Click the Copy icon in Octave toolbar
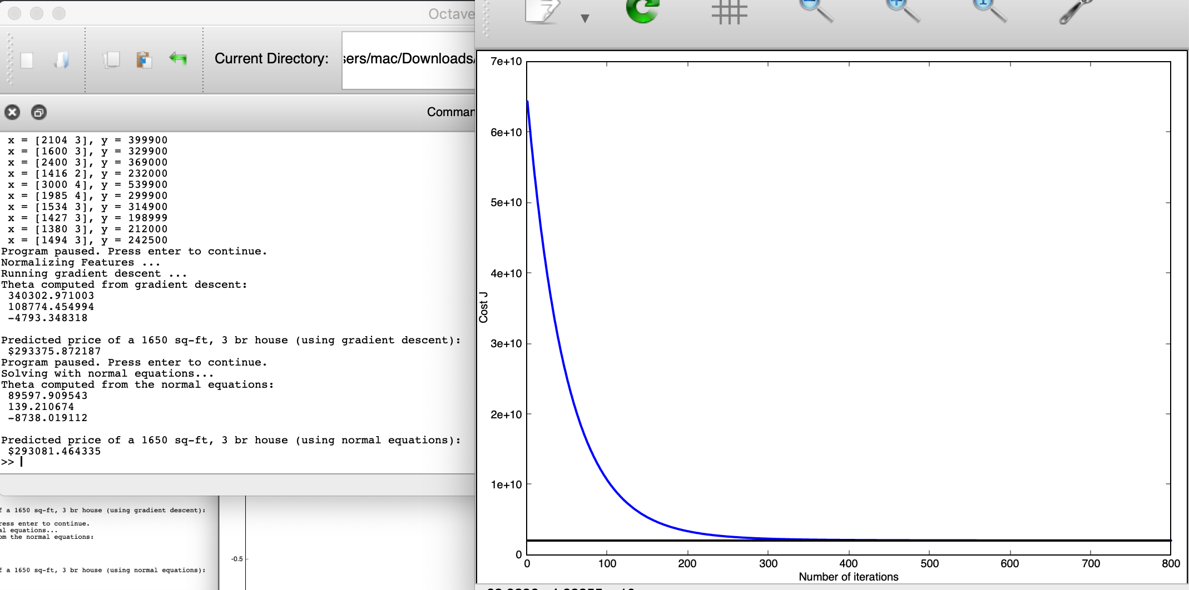Screen dimensions: 1189x590 [111, 59]
